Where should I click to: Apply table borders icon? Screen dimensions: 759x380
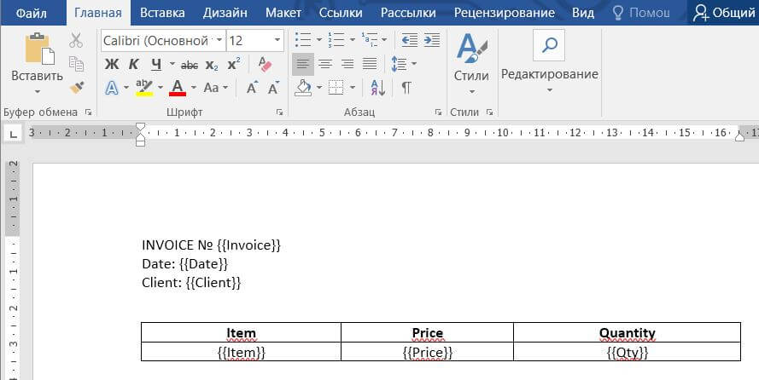click(x=336, y=88)
